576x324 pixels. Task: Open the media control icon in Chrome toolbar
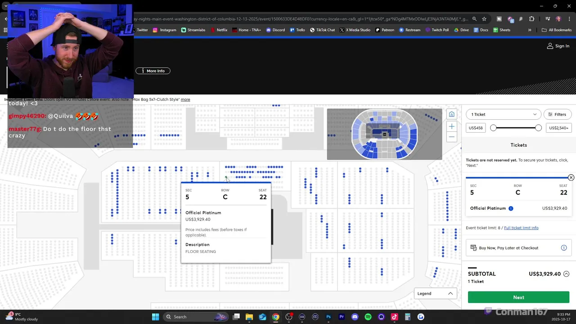[548, 19]
